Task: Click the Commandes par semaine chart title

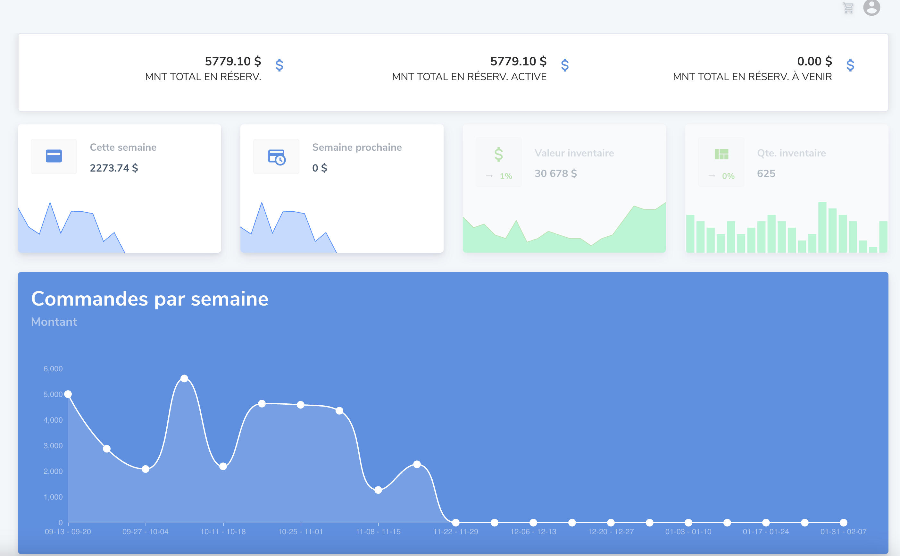Action: pyautogui.click(x=150, y=299)
